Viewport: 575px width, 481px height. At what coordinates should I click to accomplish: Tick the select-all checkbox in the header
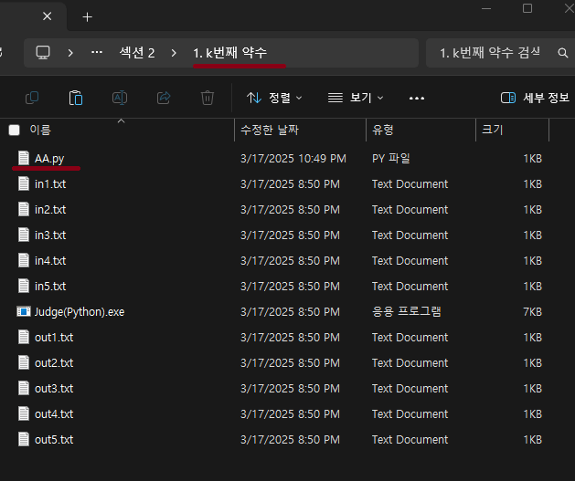pyautogui.click(x=15, y=130)
